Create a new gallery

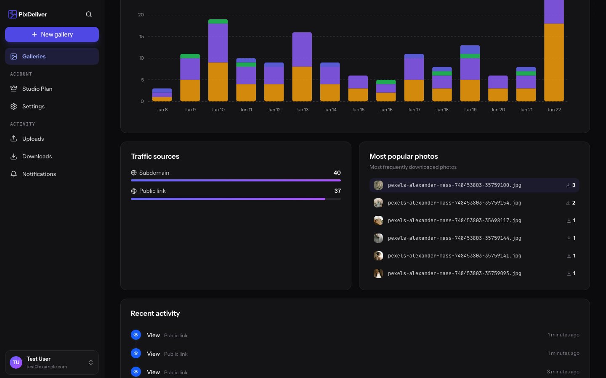pyautogui.click(x=52, y=34)
